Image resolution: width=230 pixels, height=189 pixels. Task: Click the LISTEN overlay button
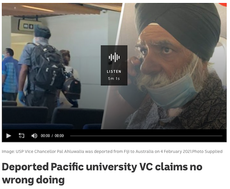(114, 65)
